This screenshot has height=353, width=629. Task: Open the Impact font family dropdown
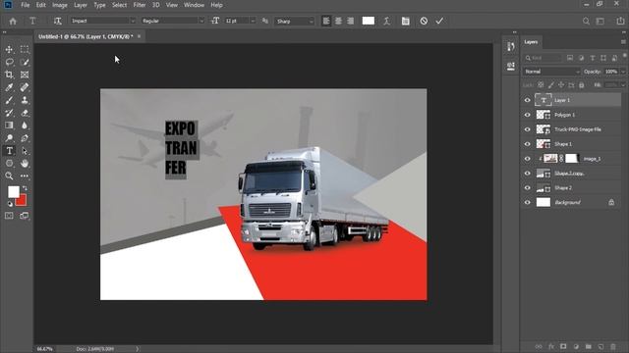pyautogui.click(x=133, y=21)
